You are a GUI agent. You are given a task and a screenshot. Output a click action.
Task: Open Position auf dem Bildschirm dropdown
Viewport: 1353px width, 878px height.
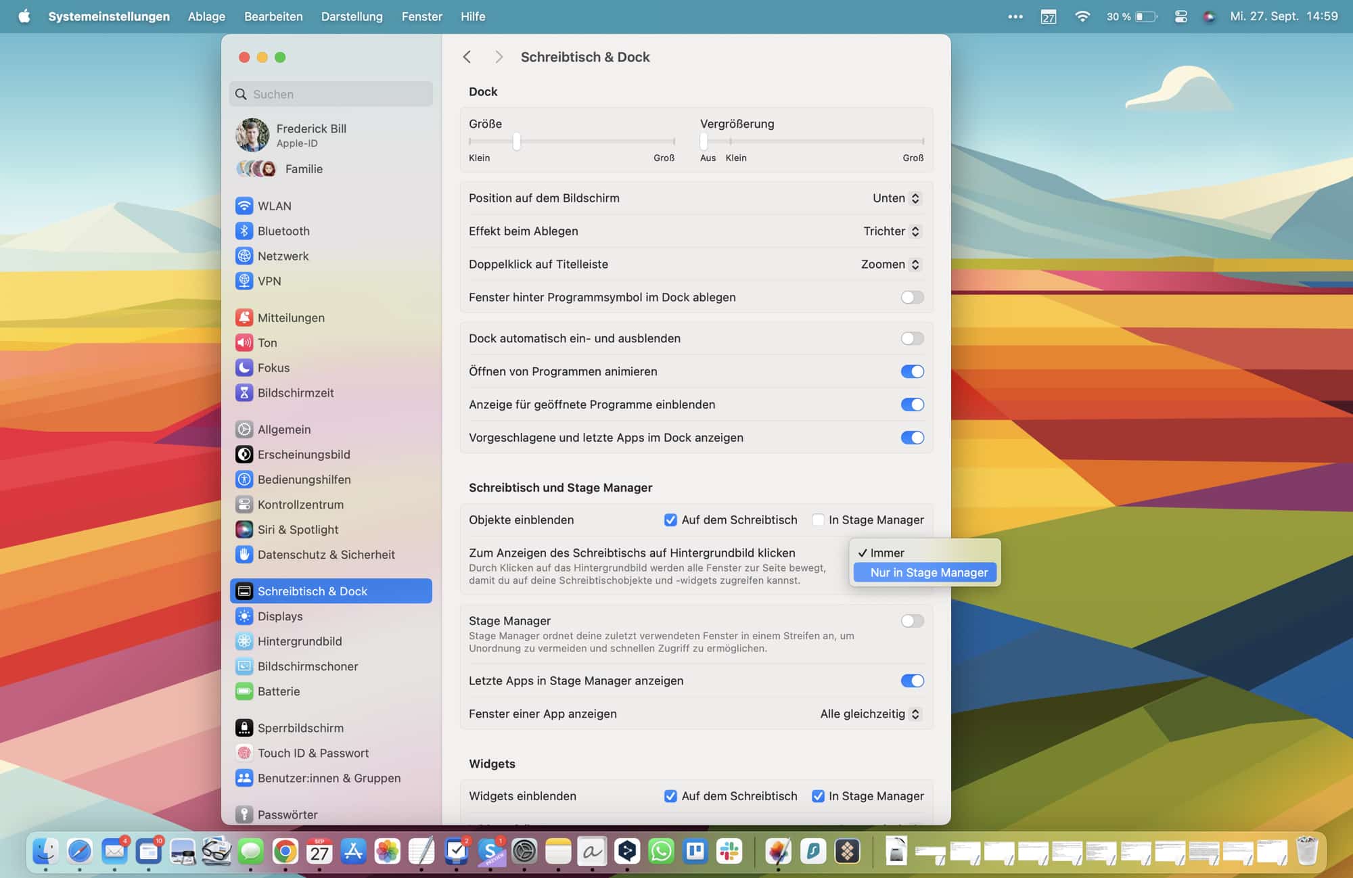pyautogui.click(x=896, y=198)
